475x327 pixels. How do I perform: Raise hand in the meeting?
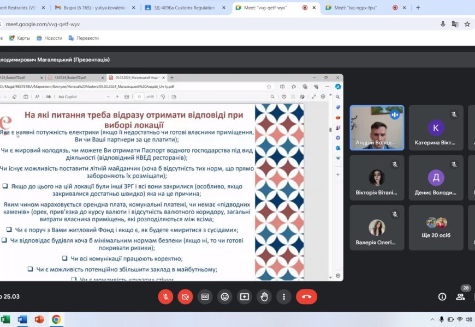(x=264, y=296)
